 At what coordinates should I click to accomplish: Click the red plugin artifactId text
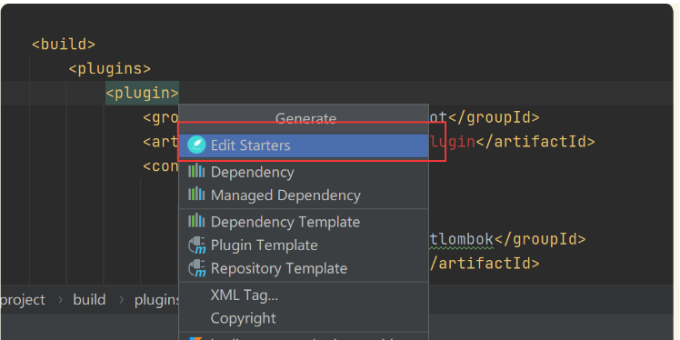[452, 142]
